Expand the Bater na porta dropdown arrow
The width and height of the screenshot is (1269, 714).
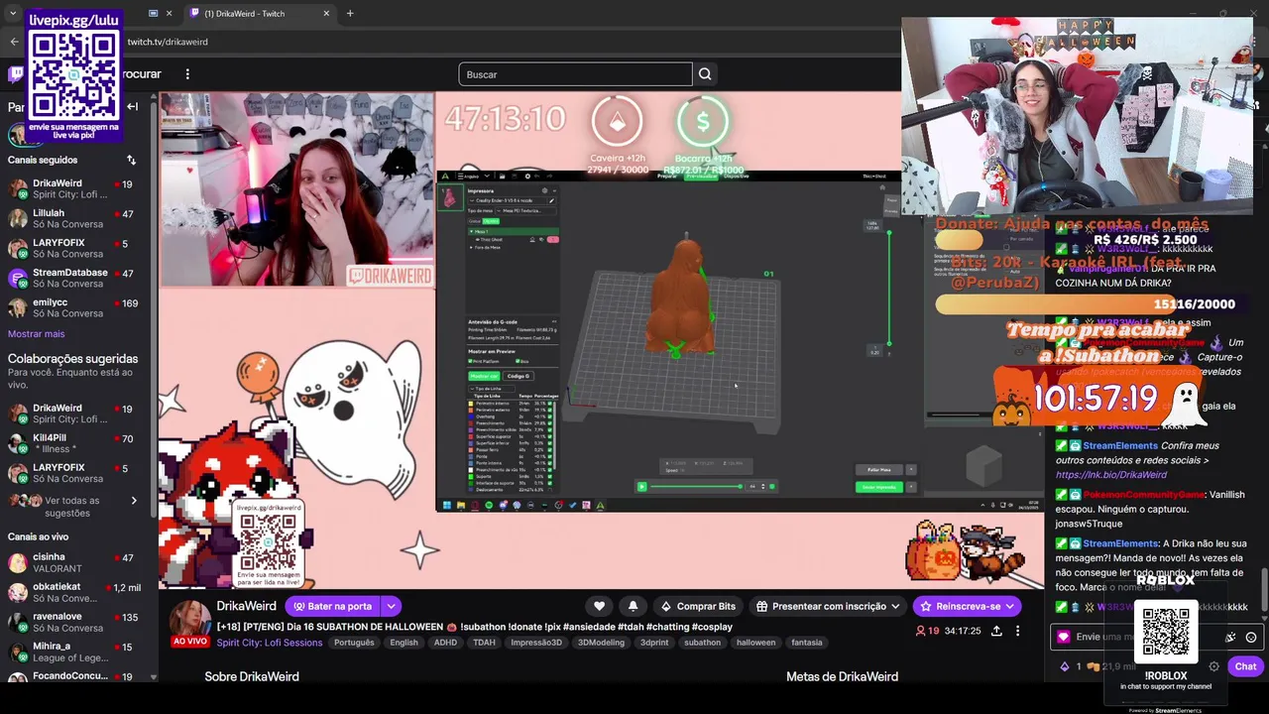click(x=391, y=606)
